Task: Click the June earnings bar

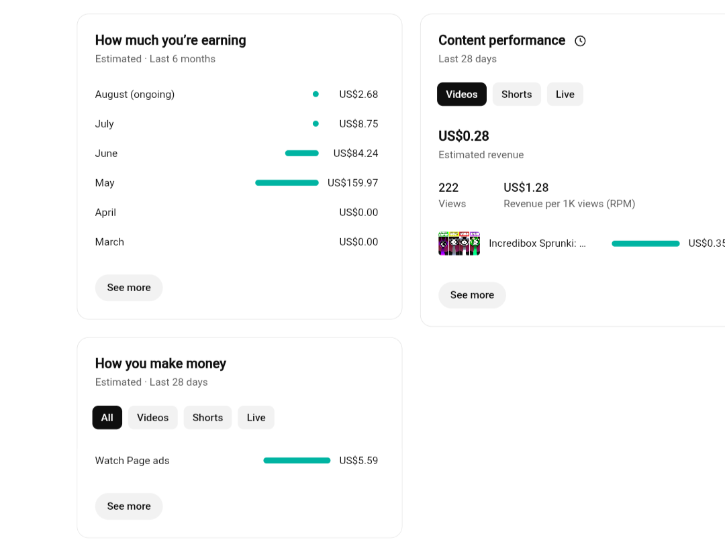Action: pos(302,154)
